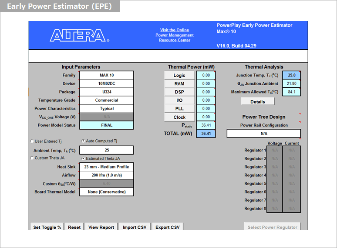The image size is (337, 248).
Task: Open the Power Characteristics dropdown showing Typical
Action: (107, 109)
